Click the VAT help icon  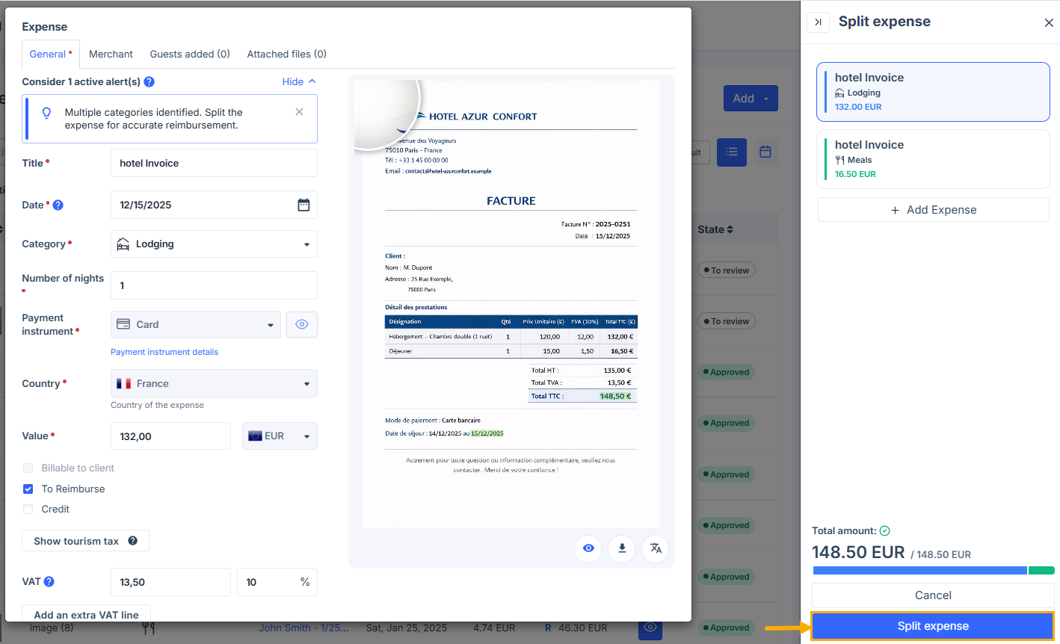pos(49,581)
